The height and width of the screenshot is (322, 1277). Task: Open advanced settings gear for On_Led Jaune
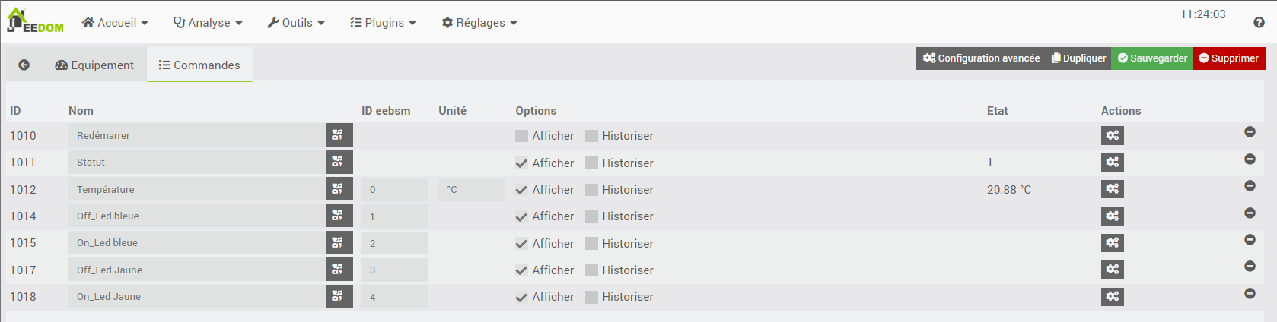pos(1112,297)
